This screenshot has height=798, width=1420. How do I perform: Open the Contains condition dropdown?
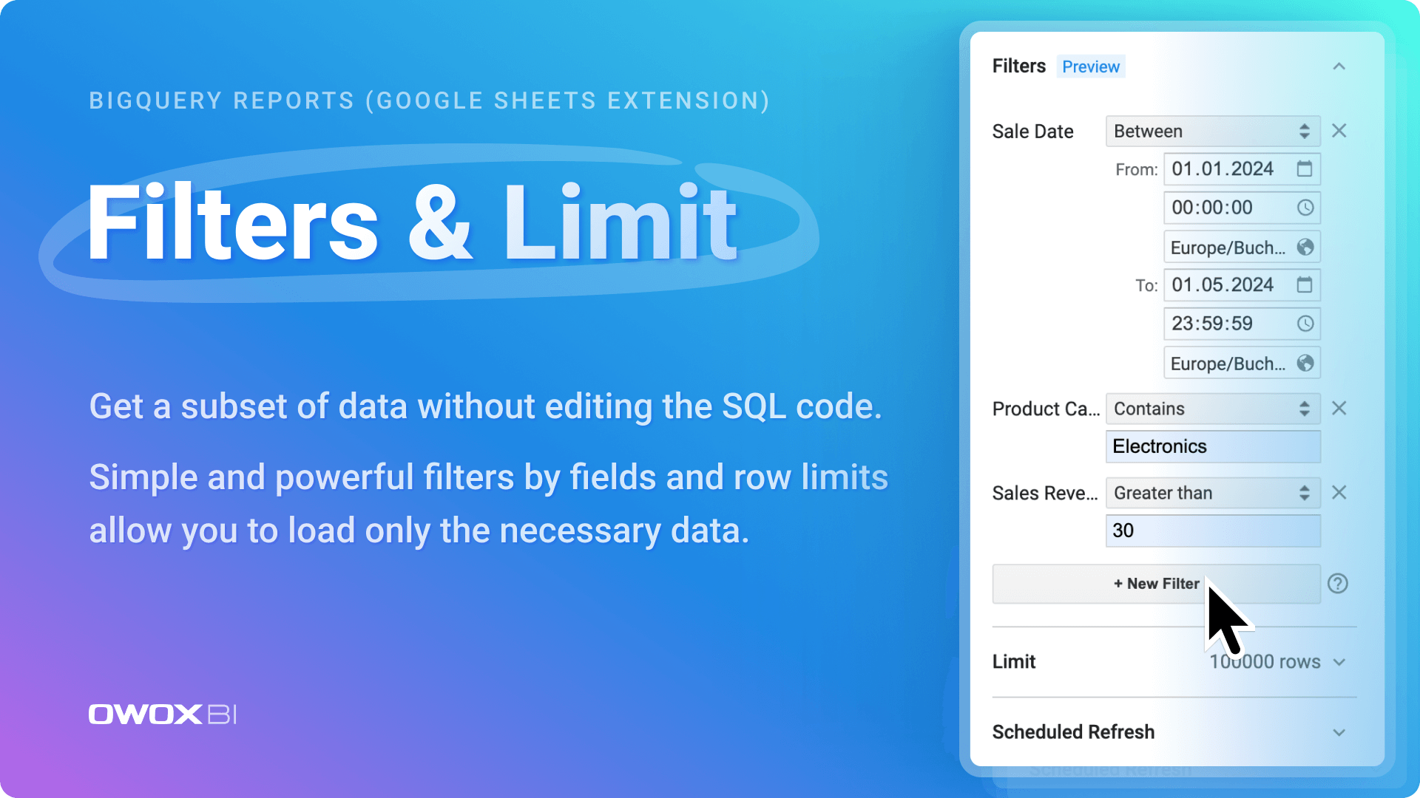1213,409
